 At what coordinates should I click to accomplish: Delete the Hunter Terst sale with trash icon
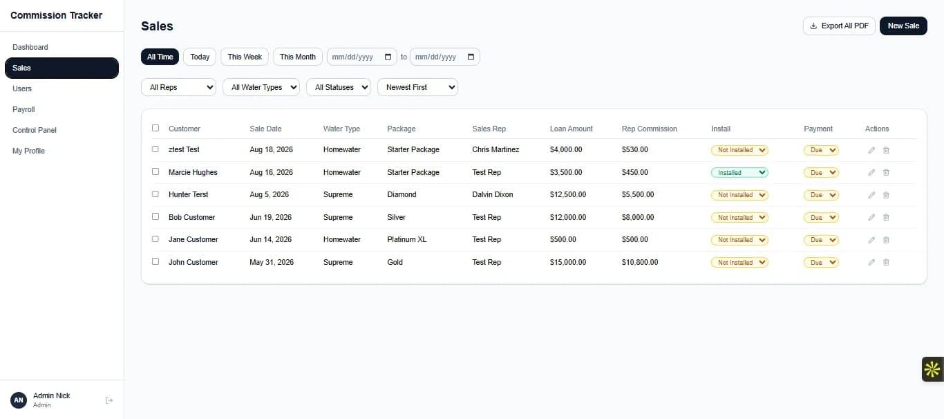(x=886, y=195)
